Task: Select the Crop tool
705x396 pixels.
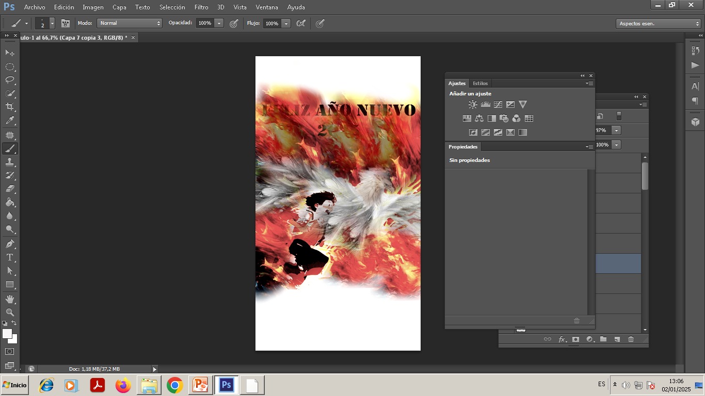Action: pos(10,107)
